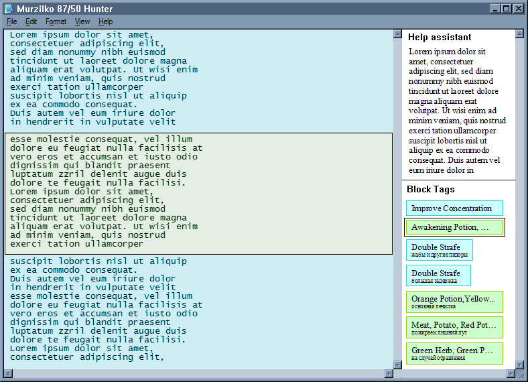Open the Format menu

coord(56,21)
